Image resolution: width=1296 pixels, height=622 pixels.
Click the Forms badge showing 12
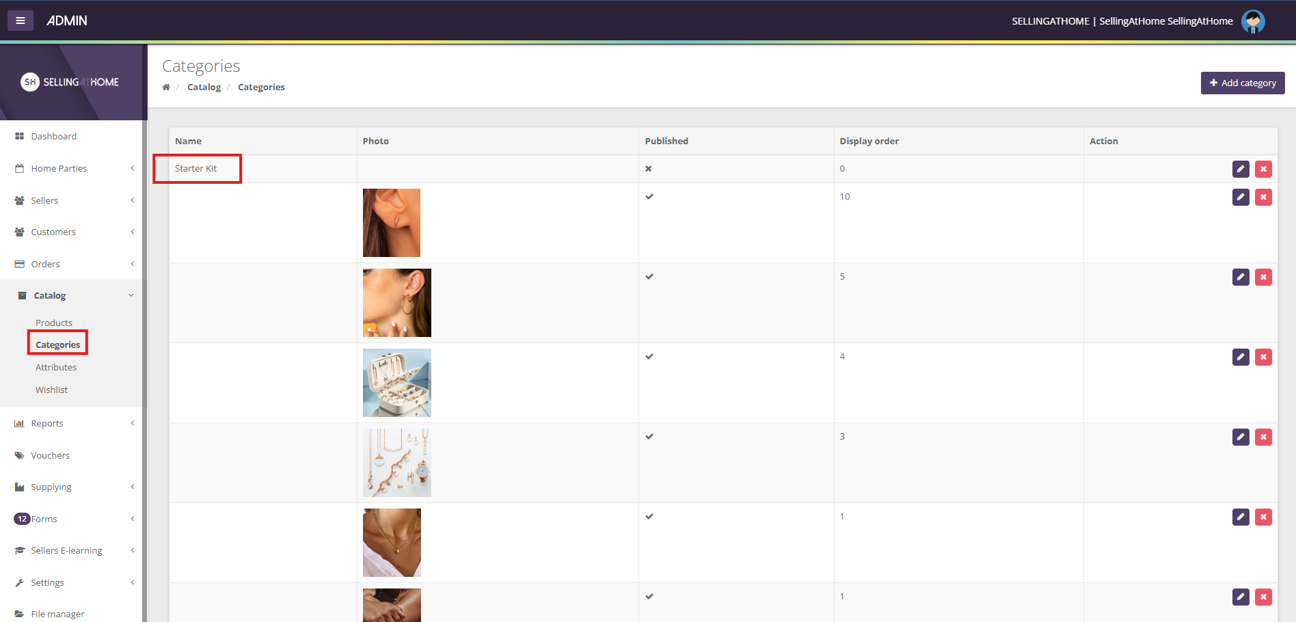coord(22,519)
